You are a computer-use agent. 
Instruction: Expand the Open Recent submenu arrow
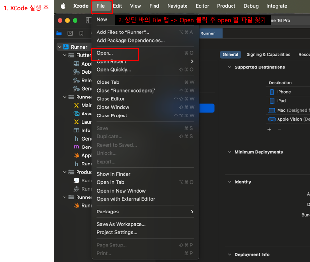point(192,62)
